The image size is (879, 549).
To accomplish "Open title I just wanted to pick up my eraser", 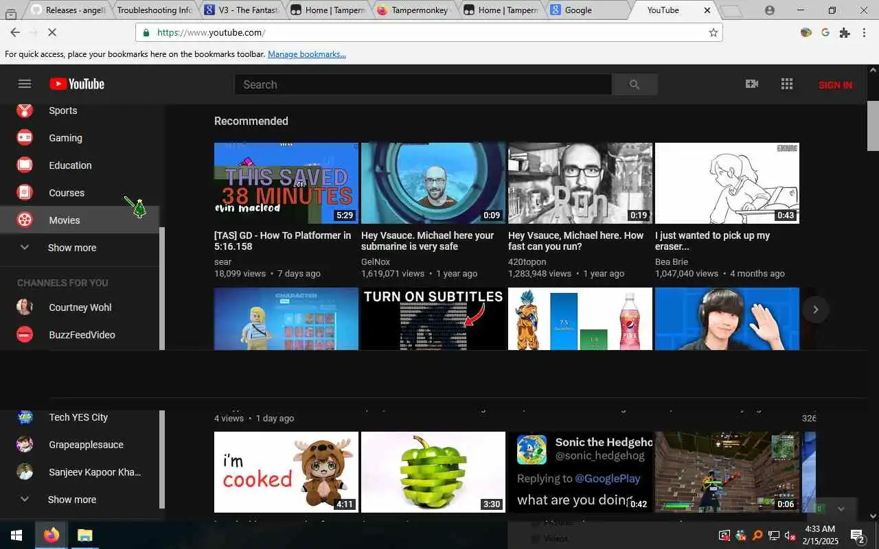I will pos(713,241).
